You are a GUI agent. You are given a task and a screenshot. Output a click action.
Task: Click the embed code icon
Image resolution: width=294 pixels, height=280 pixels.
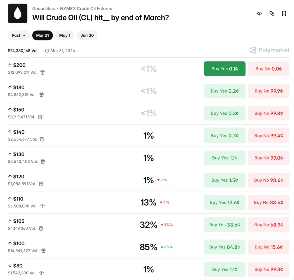click(x=260, y=13)
